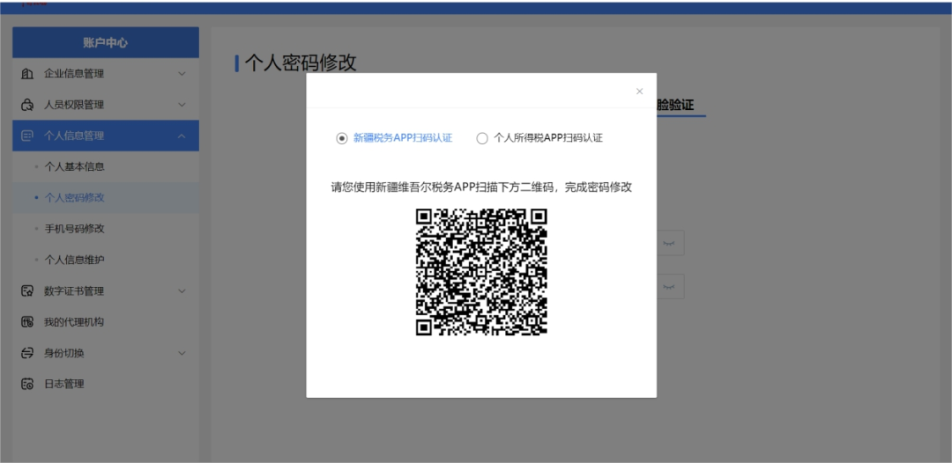Click the QR scan instruction text
Screen dimensions: 952x463
pos(481,187)
